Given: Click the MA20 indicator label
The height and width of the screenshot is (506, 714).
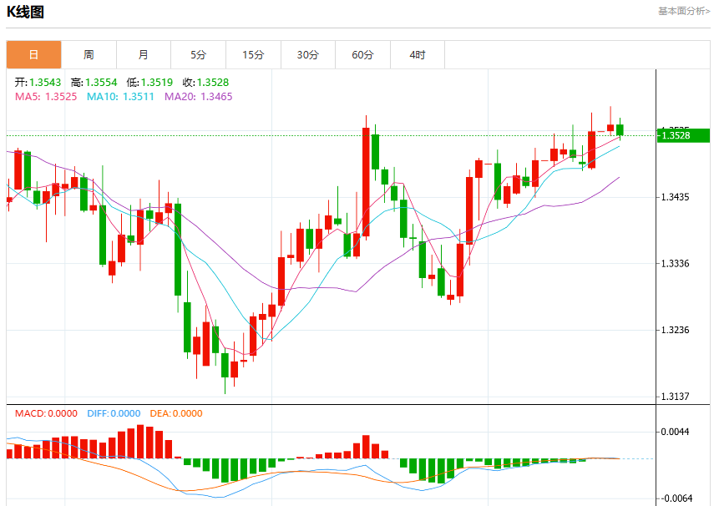Looking at the screenshot, I should (x=199, y=97).
